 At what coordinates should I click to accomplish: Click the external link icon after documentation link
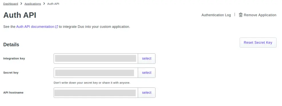(57, 27)
